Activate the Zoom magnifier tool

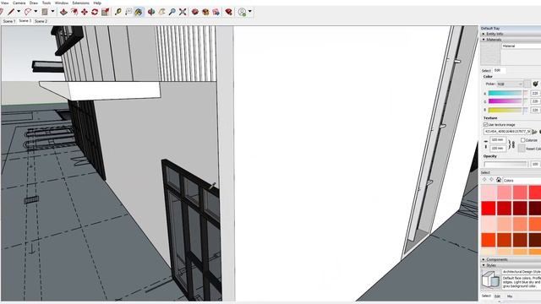[172, 12]
